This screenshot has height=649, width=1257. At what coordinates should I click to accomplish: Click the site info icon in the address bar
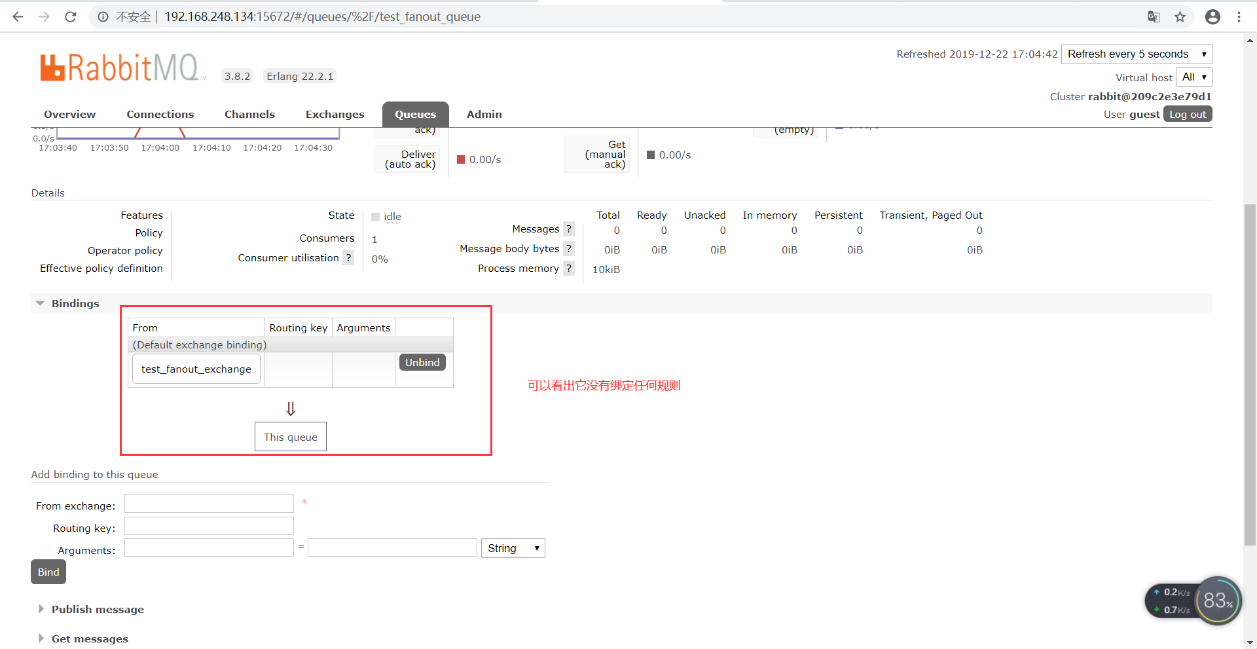point(103,16)
